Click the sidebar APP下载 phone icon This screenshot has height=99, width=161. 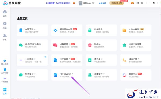tap(5, 69)
